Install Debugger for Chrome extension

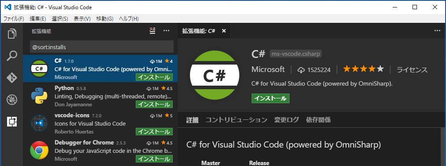coord(154,159)
